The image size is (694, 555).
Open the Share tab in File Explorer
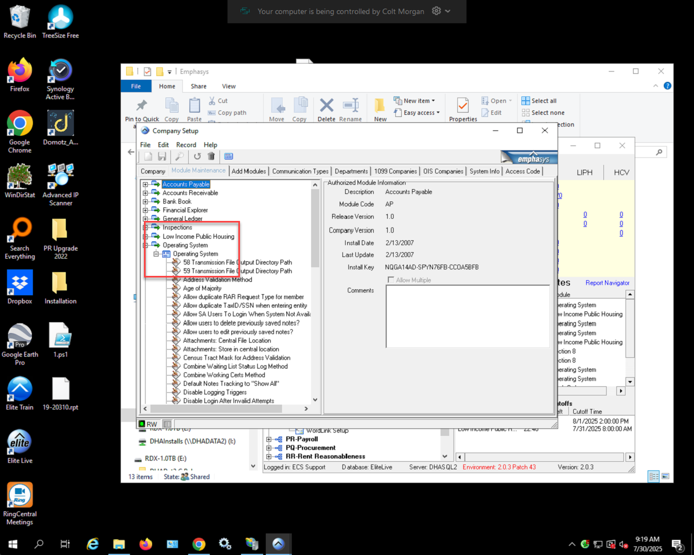coord(198,86)
